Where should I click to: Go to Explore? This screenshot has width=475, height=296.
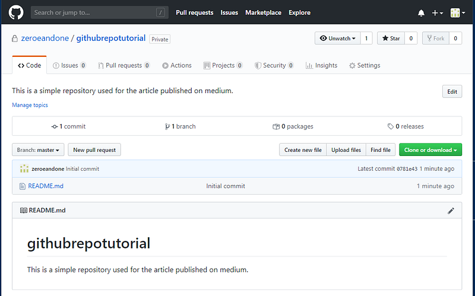299,12
